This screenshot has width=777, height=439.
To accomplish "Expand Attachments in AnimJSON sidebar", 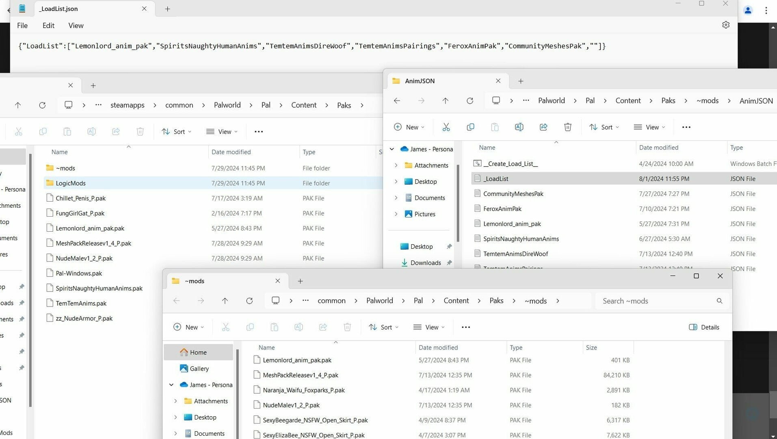I will [396, 165].
